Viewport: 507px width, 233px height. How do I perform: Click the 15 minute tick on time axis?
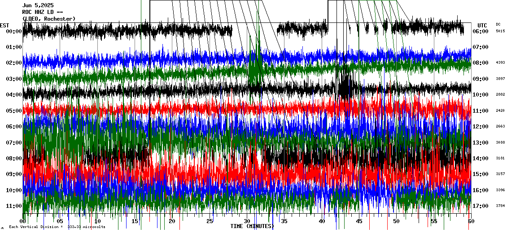pyautogui.click(x=135, y=221)
